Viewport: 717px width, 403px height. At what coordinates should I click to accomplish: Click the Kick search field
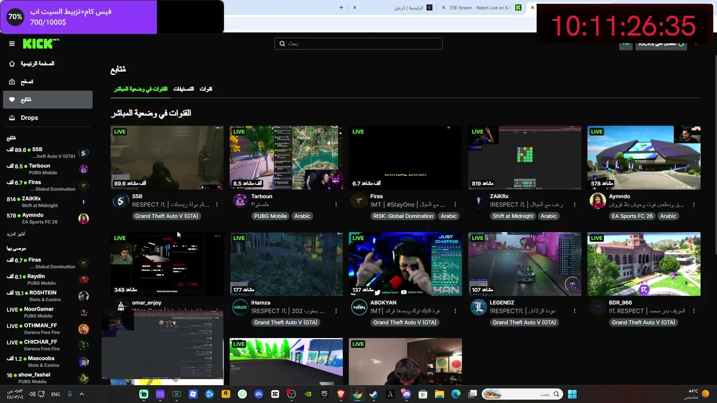(x=358, y=44)
